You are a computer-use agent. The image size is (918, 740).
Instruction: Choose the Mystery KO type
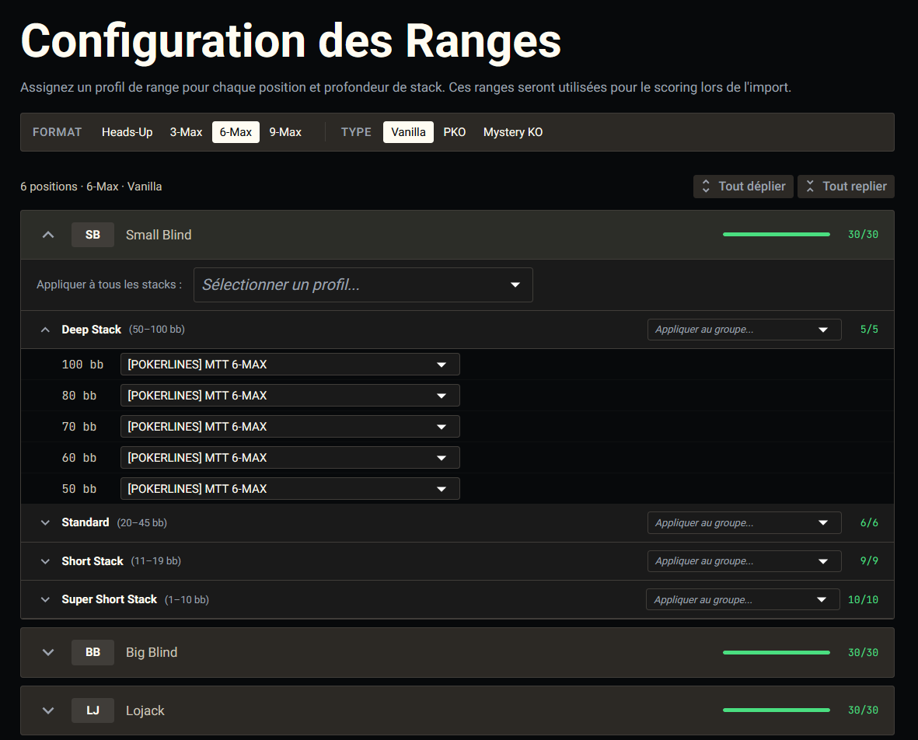[513, 132]
